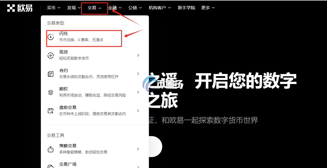Click the 现货 circle icon
This screenshot has height=168, width=327.
click(x=51, y=55)
